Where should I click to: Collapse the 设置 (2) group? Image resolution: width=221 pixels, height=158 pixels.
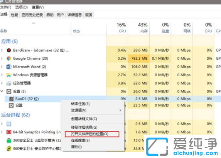[x=2, y=91]
